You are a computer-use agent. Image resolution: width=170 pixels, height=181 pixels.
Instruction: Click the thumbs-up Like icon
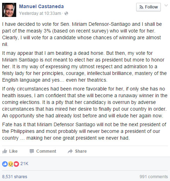[5, 151]
